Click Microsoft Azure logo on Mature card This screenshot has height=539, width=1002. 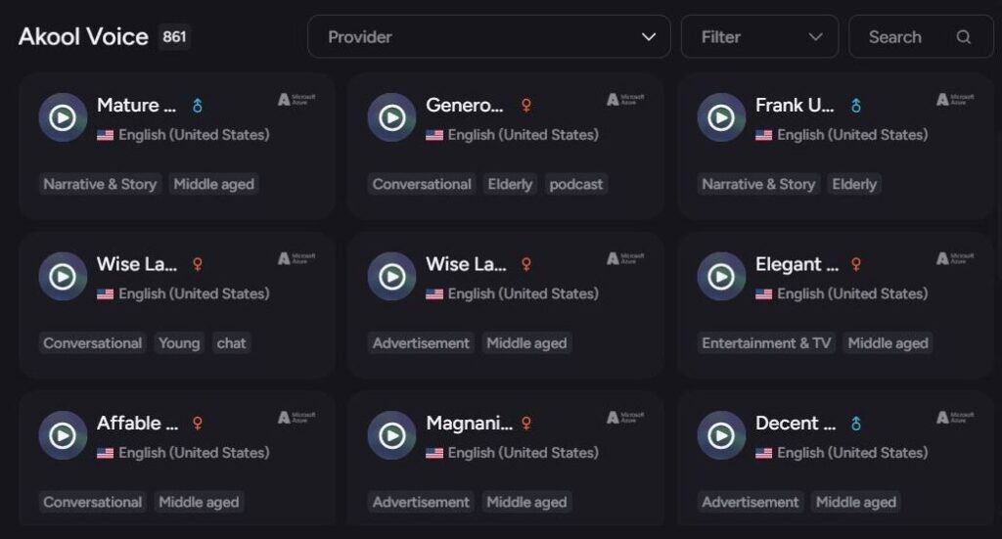pos(296,100)
